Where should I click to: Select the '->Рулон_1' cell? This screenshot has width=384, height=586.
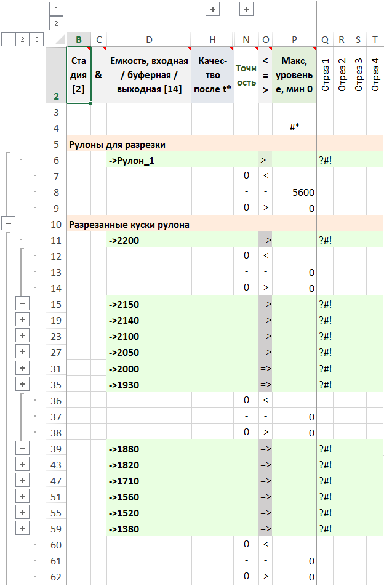point(149,159)
